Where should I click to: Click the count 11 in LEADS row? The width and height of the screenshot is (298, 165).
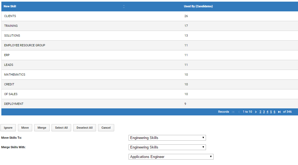186,65
